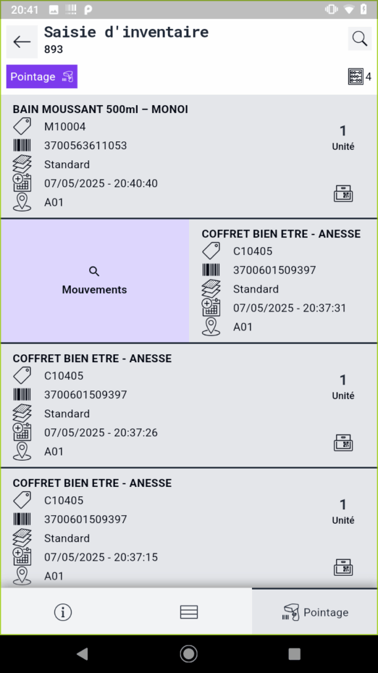Switch to the list view tab
378x673 pixels.
pos(189,612)
